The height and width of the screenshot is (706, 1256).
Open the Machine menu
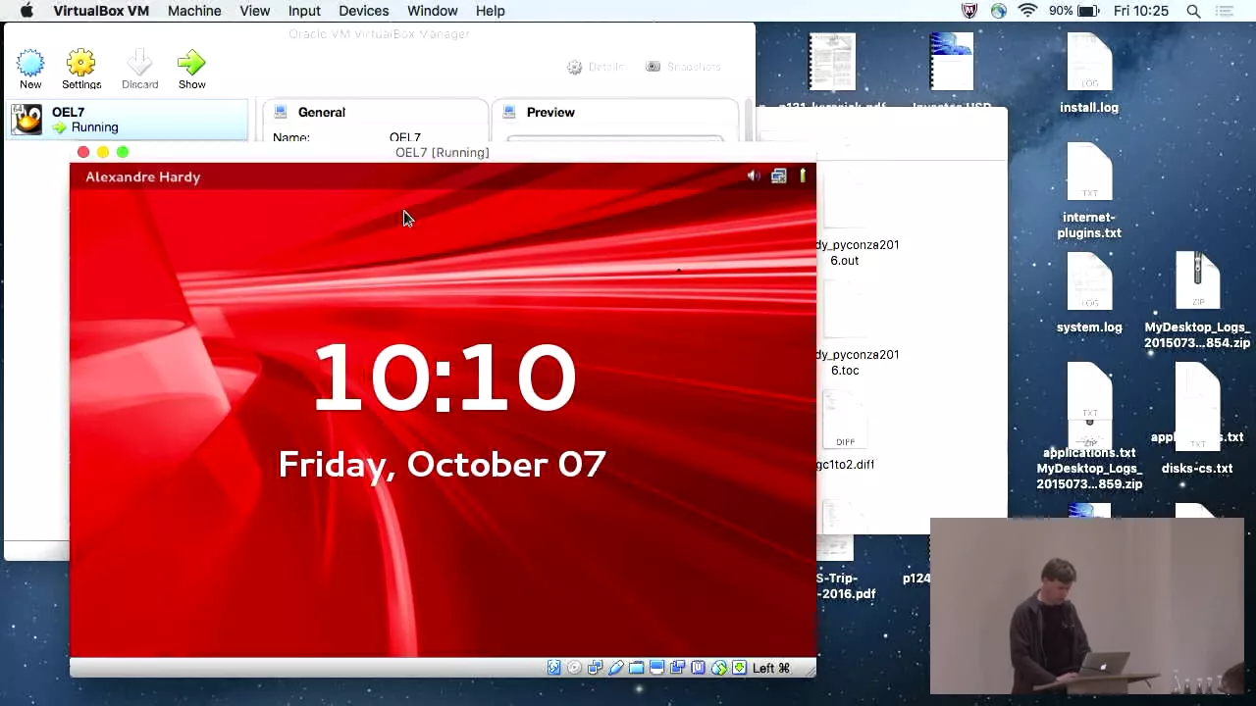coord(194,11)
